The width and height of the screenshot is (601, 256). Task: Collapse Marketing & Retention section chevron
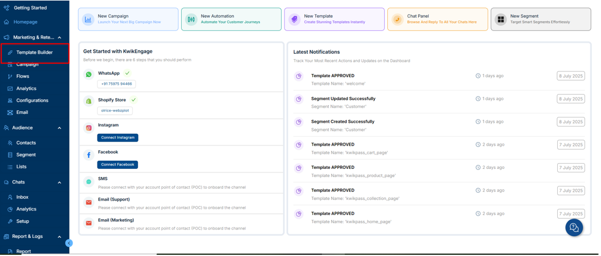(60, 37)
